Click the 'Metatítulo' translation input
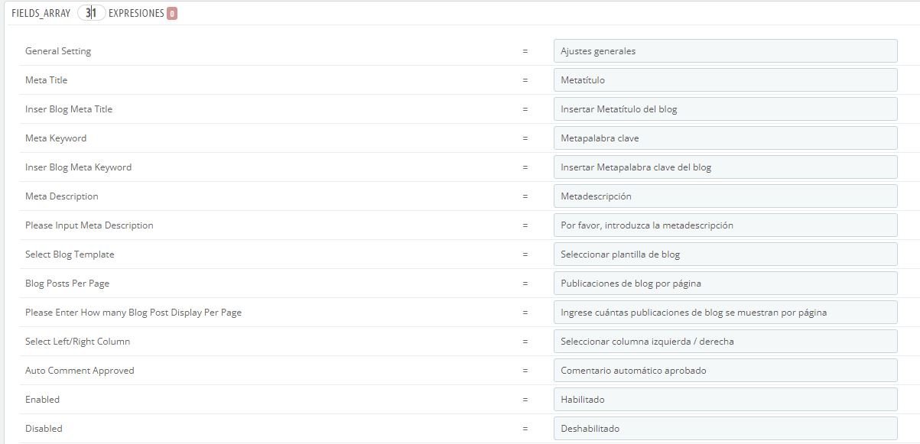The width and height of the screenshot is (920, 444). [724, 80]
